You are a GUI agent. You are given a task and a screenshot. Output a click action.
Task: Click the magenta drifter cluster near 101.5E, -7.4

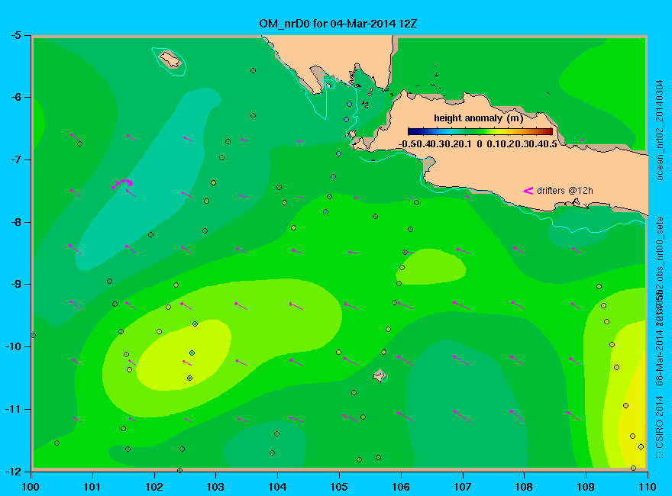coord(123,184)
